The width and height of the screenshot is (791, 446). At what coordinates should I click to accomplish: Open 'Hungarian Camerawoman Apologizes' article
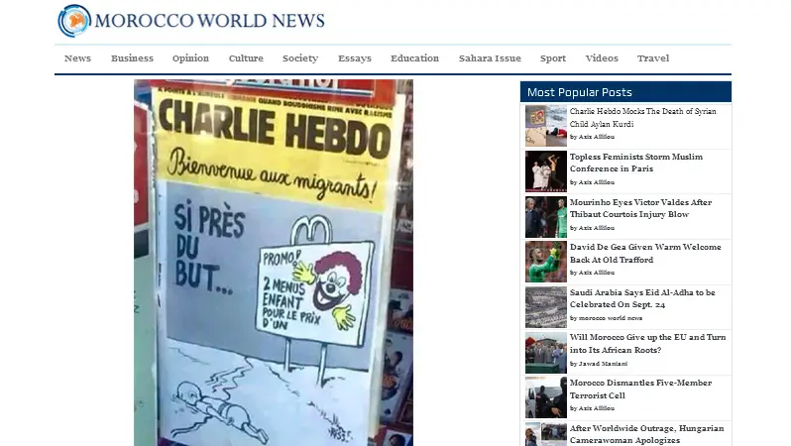(x=646, y=434)
